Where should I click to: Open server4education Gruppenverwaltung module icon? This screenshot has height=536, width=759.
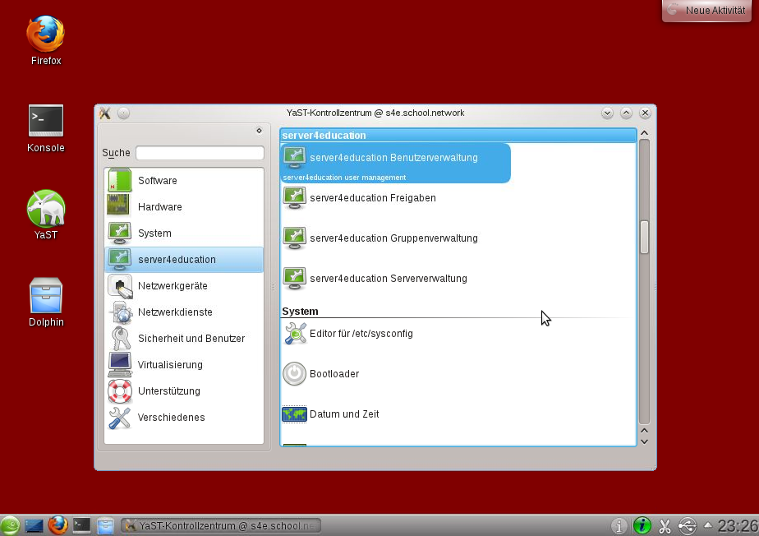tap(294, 238)
